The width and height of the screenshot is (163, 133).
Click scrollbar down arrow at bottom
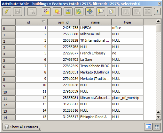click(x=159, y=117)
